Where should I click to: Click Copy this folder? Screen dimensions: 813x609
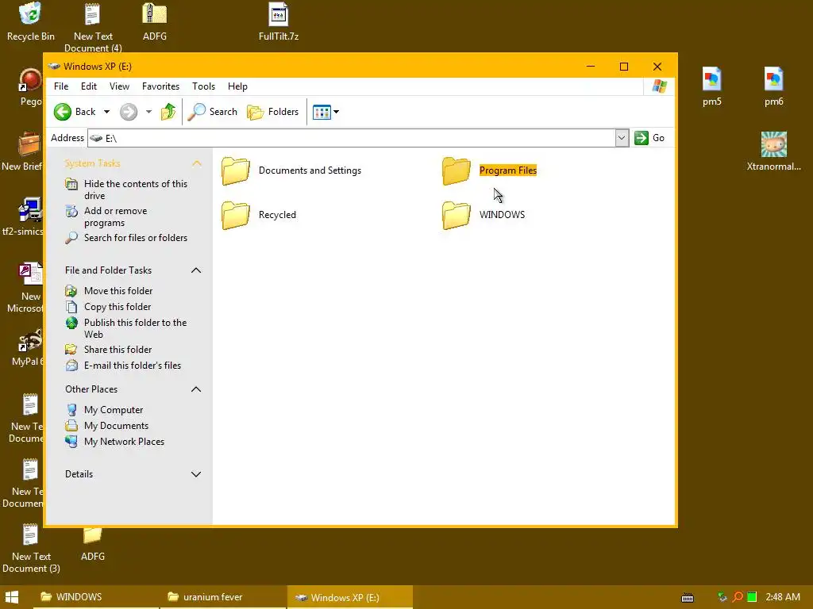(118, 307)
